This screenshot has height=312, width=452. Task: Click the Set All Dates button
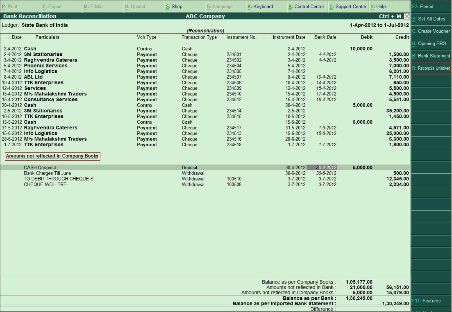coord(431,19)
